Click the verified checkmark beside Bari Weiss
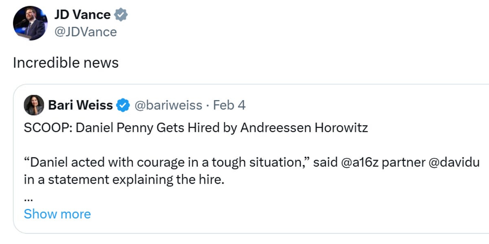The height and width of the screenshot is (244, 489). pos(122,105)
